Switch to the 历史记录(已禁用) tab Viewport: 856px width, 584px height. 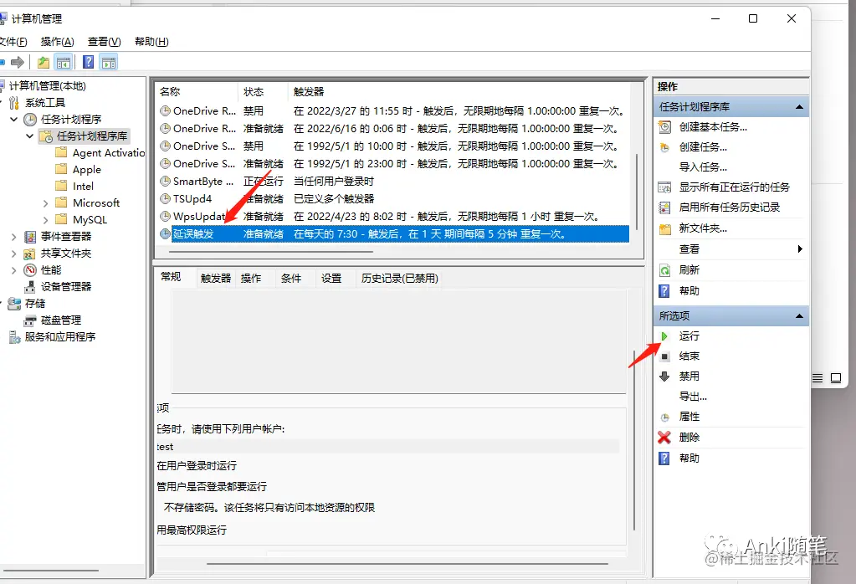point(400,279)
